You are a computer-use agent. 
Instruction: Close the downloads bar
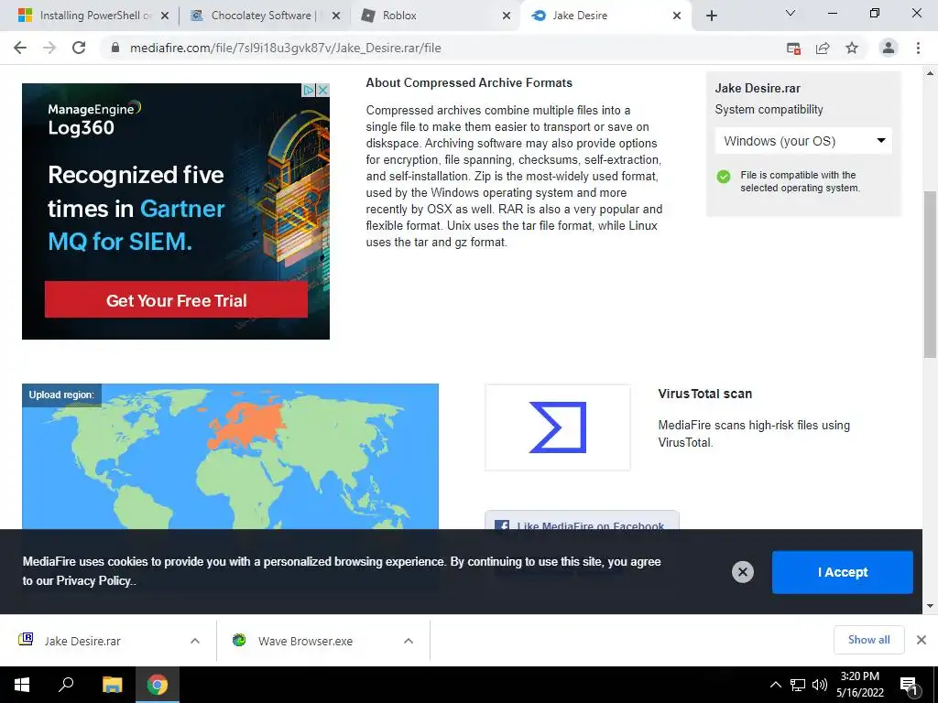click(922, 640)
